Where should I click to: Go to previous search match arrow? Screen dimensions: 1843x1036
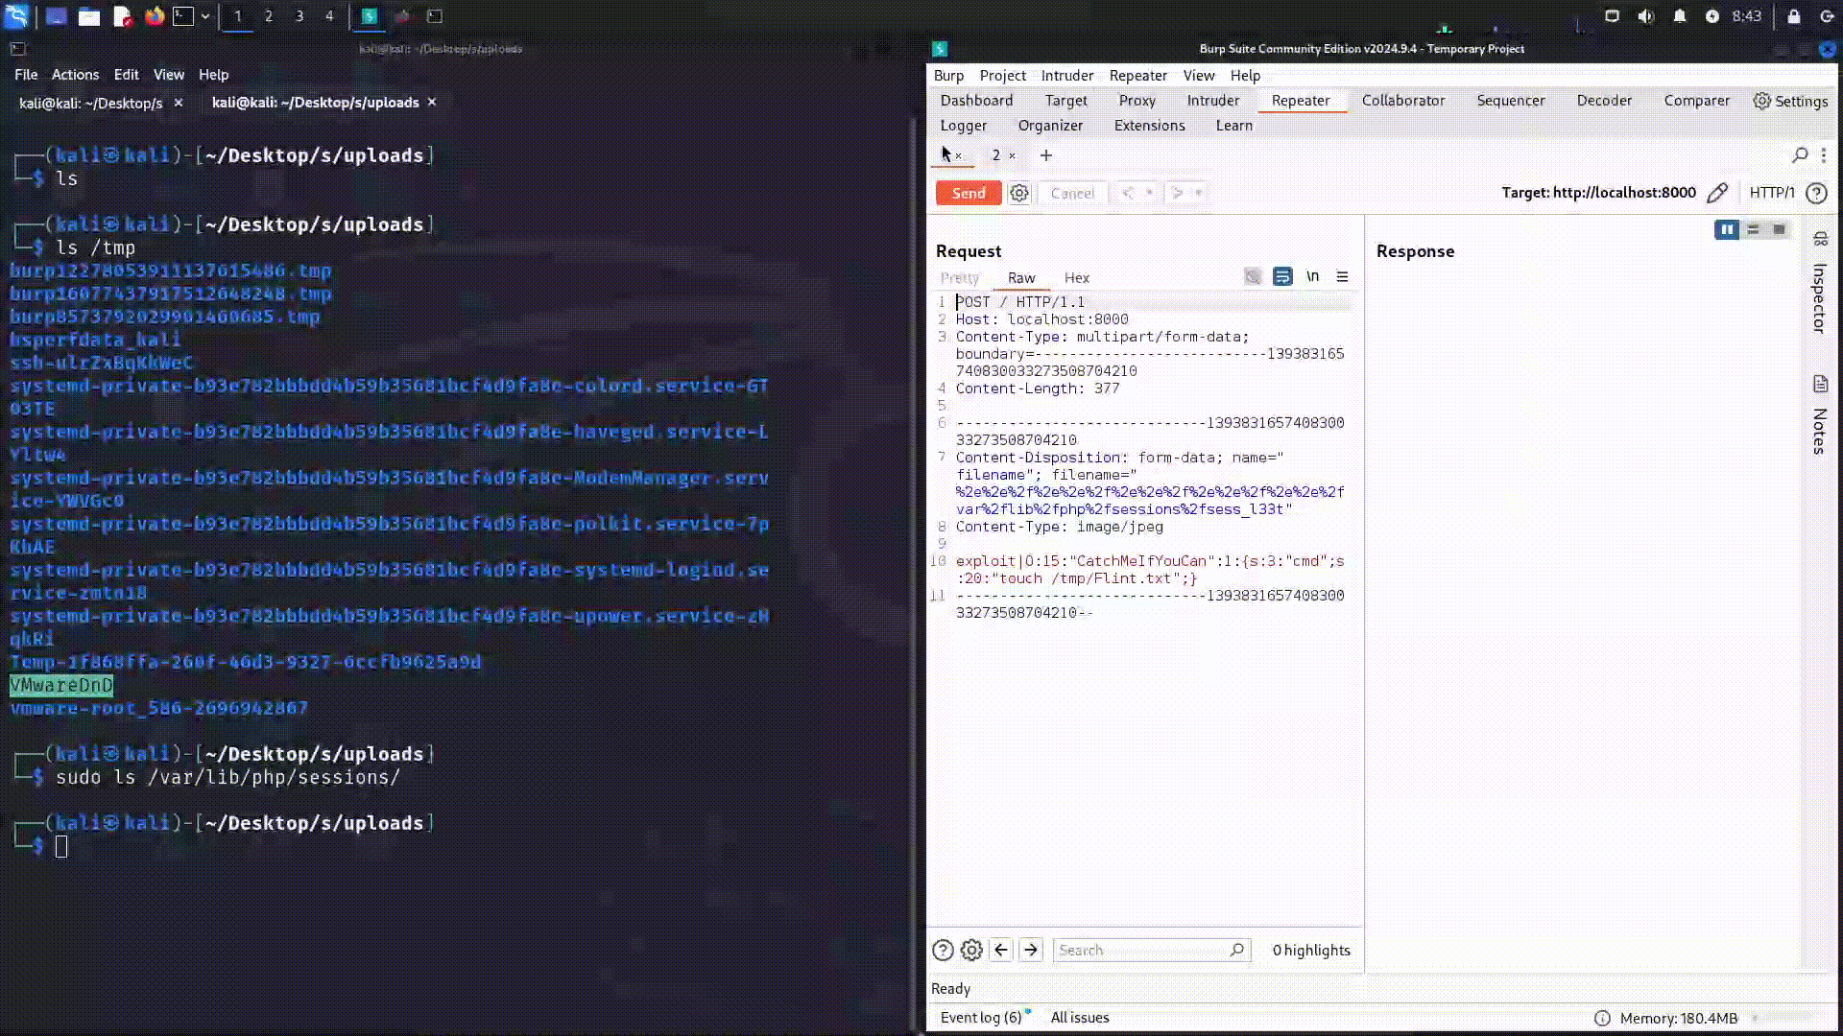(x=1001, y=950)
